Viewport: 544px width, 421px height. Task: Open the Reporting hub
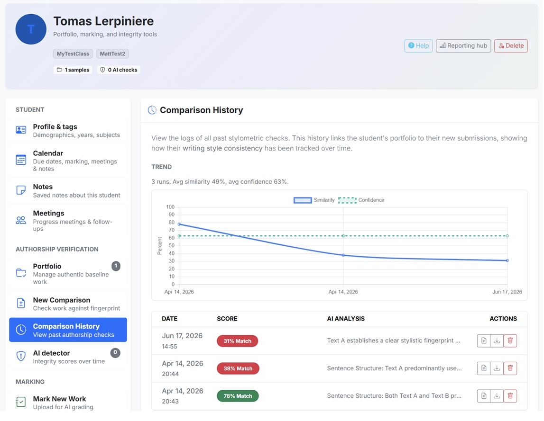tap(463, 46)
